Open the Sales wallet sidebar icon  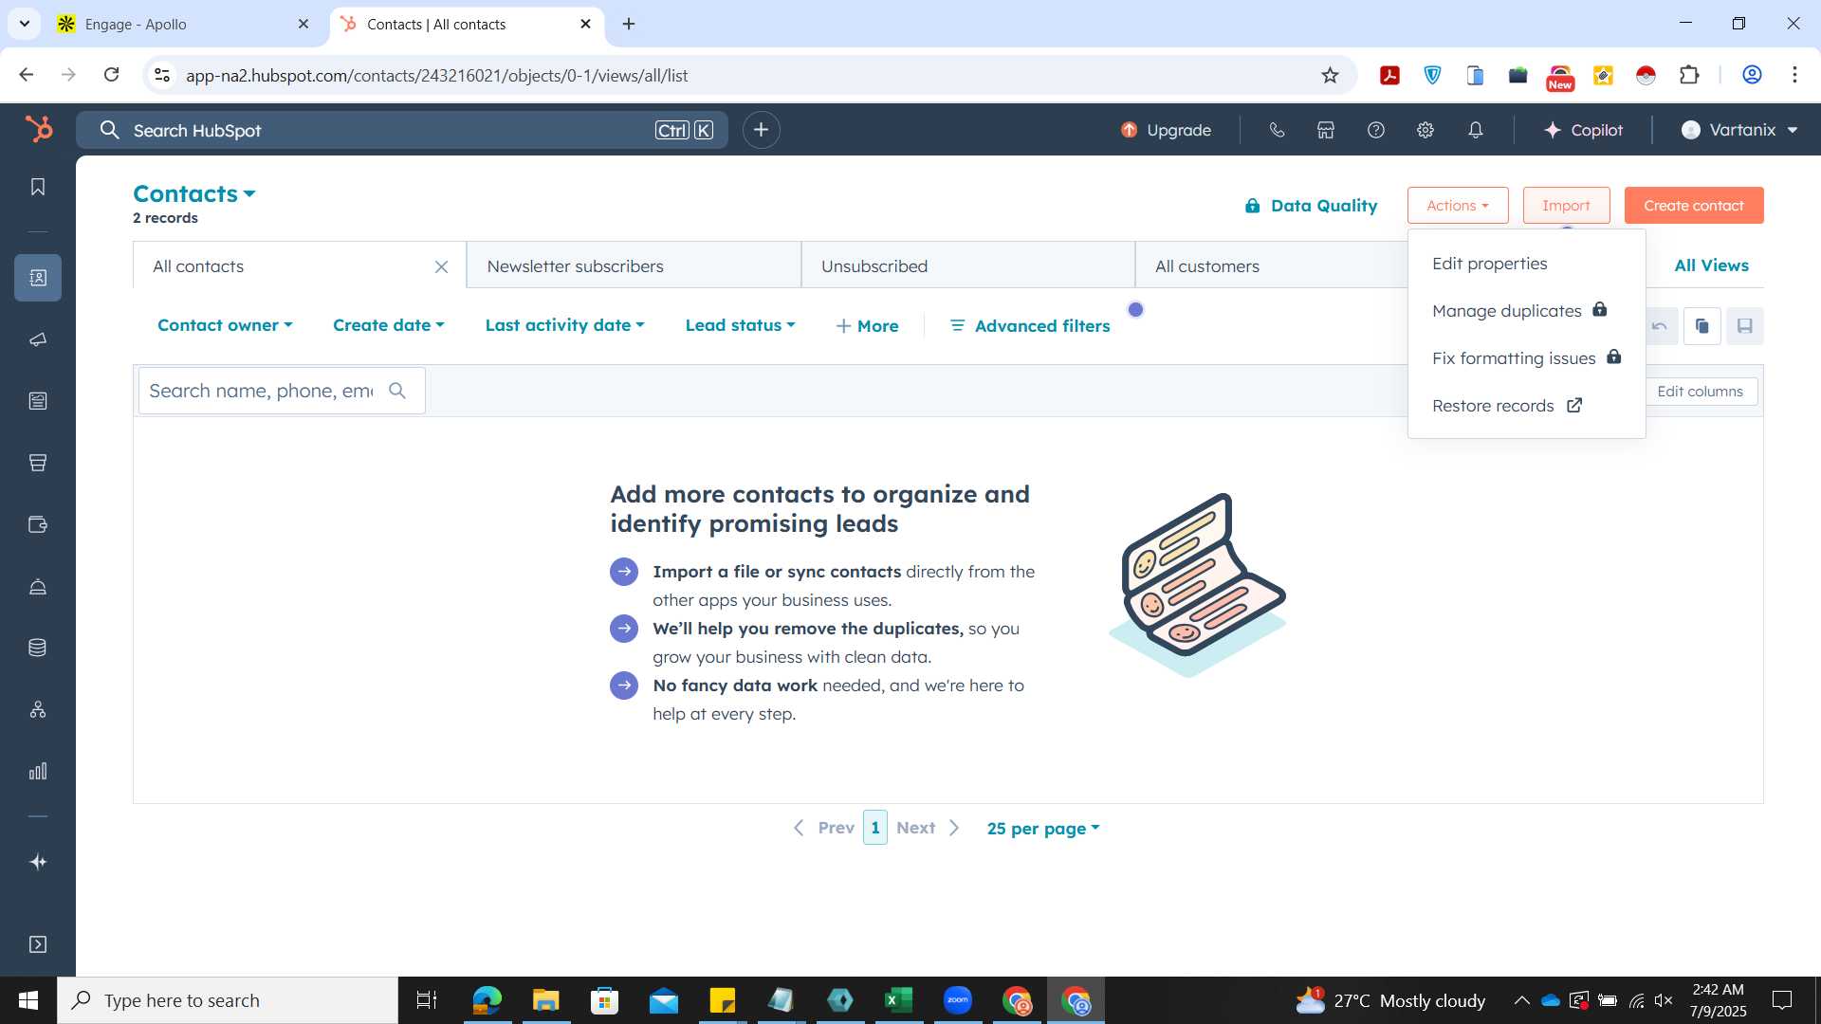coord(38,524)
